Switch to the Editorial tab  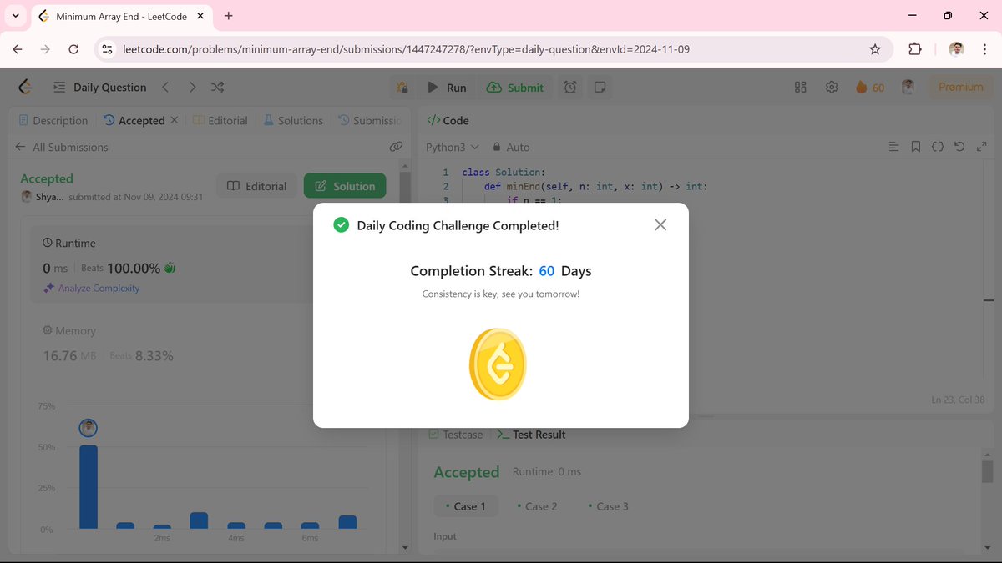[220, 120]
